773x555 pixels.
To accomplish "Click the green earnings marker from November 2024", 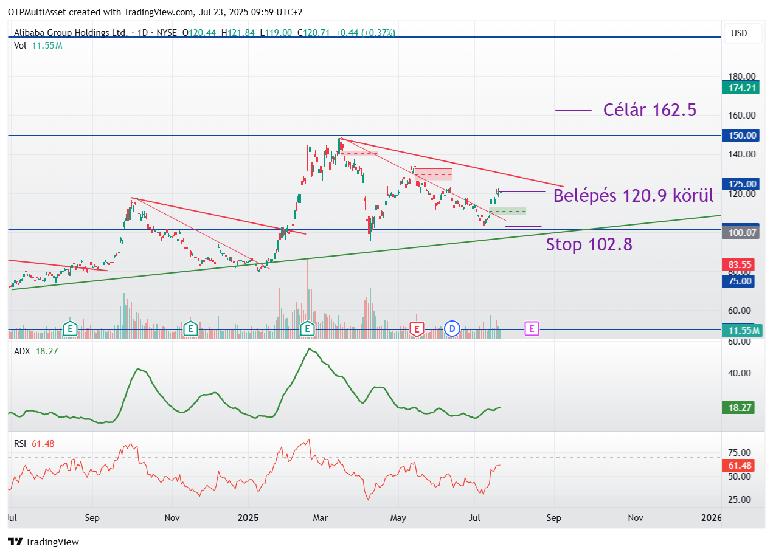I will tap(191, 329).
